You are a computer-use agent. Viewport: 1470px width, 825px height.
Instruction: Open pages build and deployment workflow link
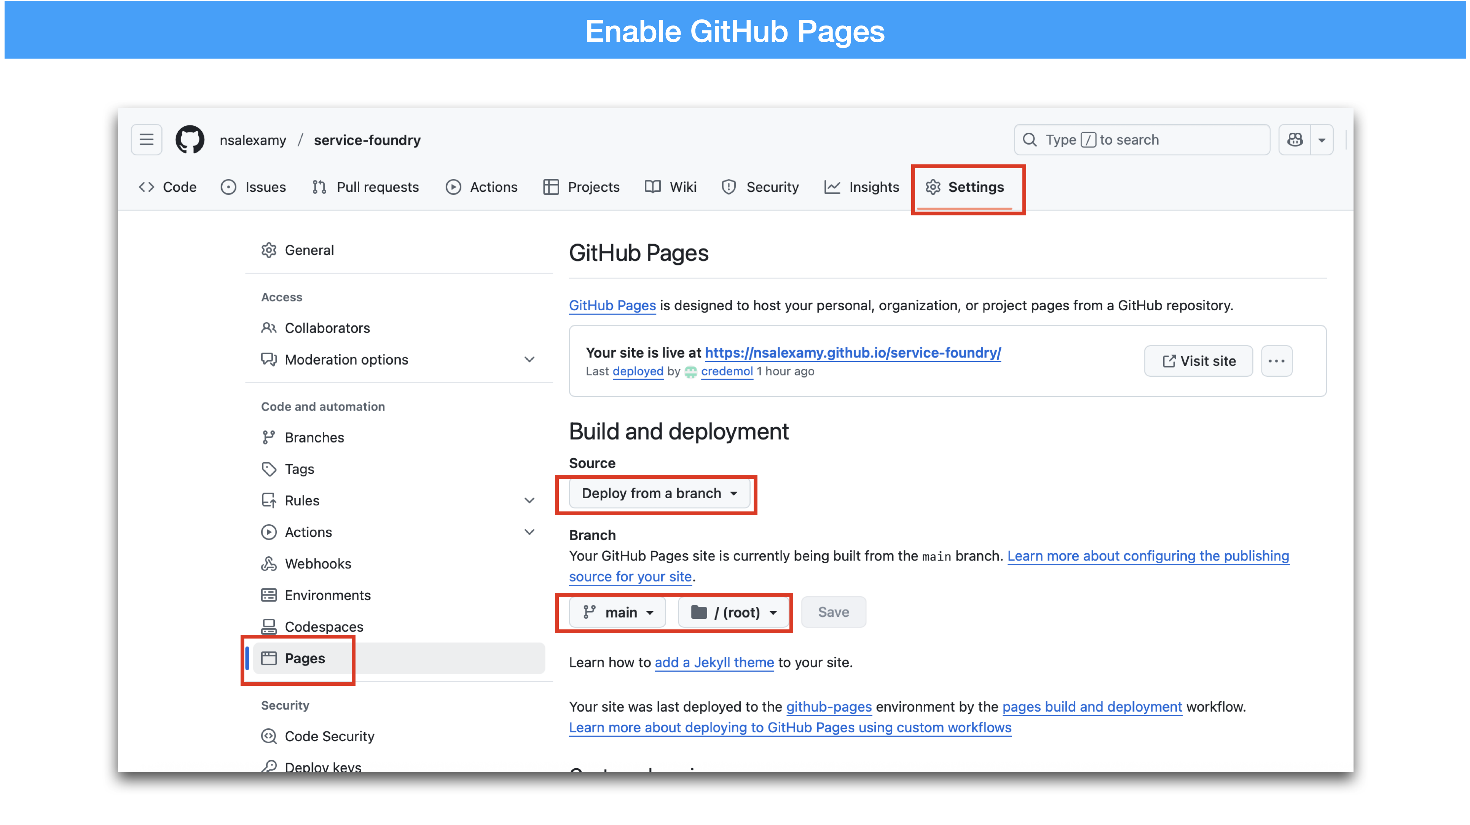click(x=1092, y=707)
